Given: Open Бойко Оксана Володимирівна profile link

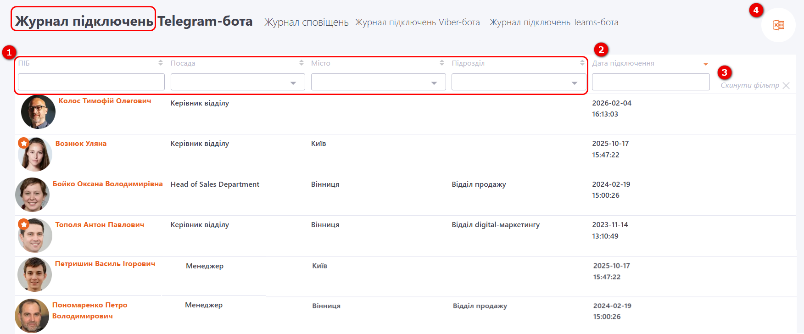Looking at the screenshot, I should [107, 184].
